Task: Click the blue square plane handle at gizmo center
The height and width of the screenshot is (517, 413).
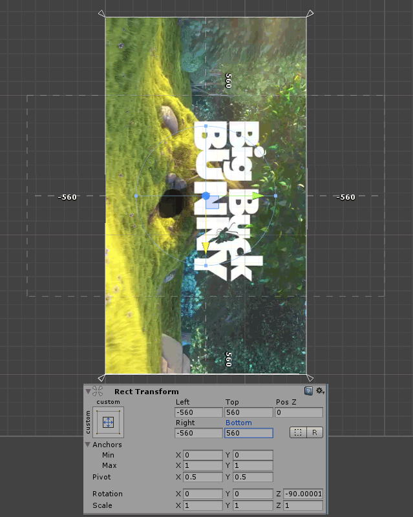Action: (x=213, y=202)
